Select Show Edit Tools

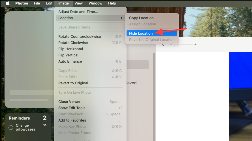(x=72, y=108)
